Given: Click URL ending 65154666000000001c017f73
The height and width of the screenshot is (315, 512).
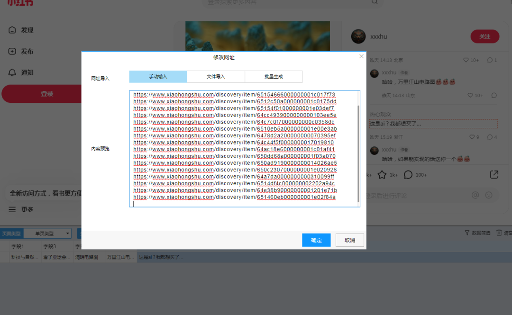Looking at the screenshot, I should (x=234, y=95).
